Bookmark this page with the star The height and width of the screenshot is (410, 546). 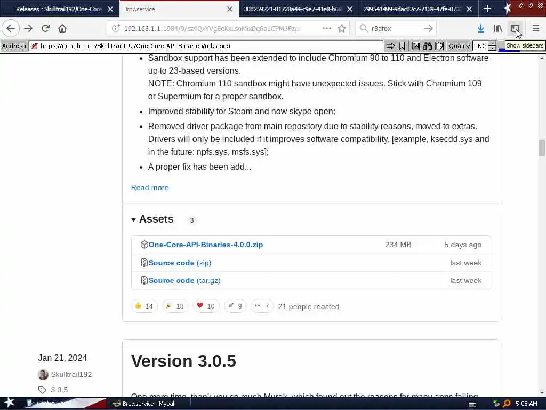[342, 28]
